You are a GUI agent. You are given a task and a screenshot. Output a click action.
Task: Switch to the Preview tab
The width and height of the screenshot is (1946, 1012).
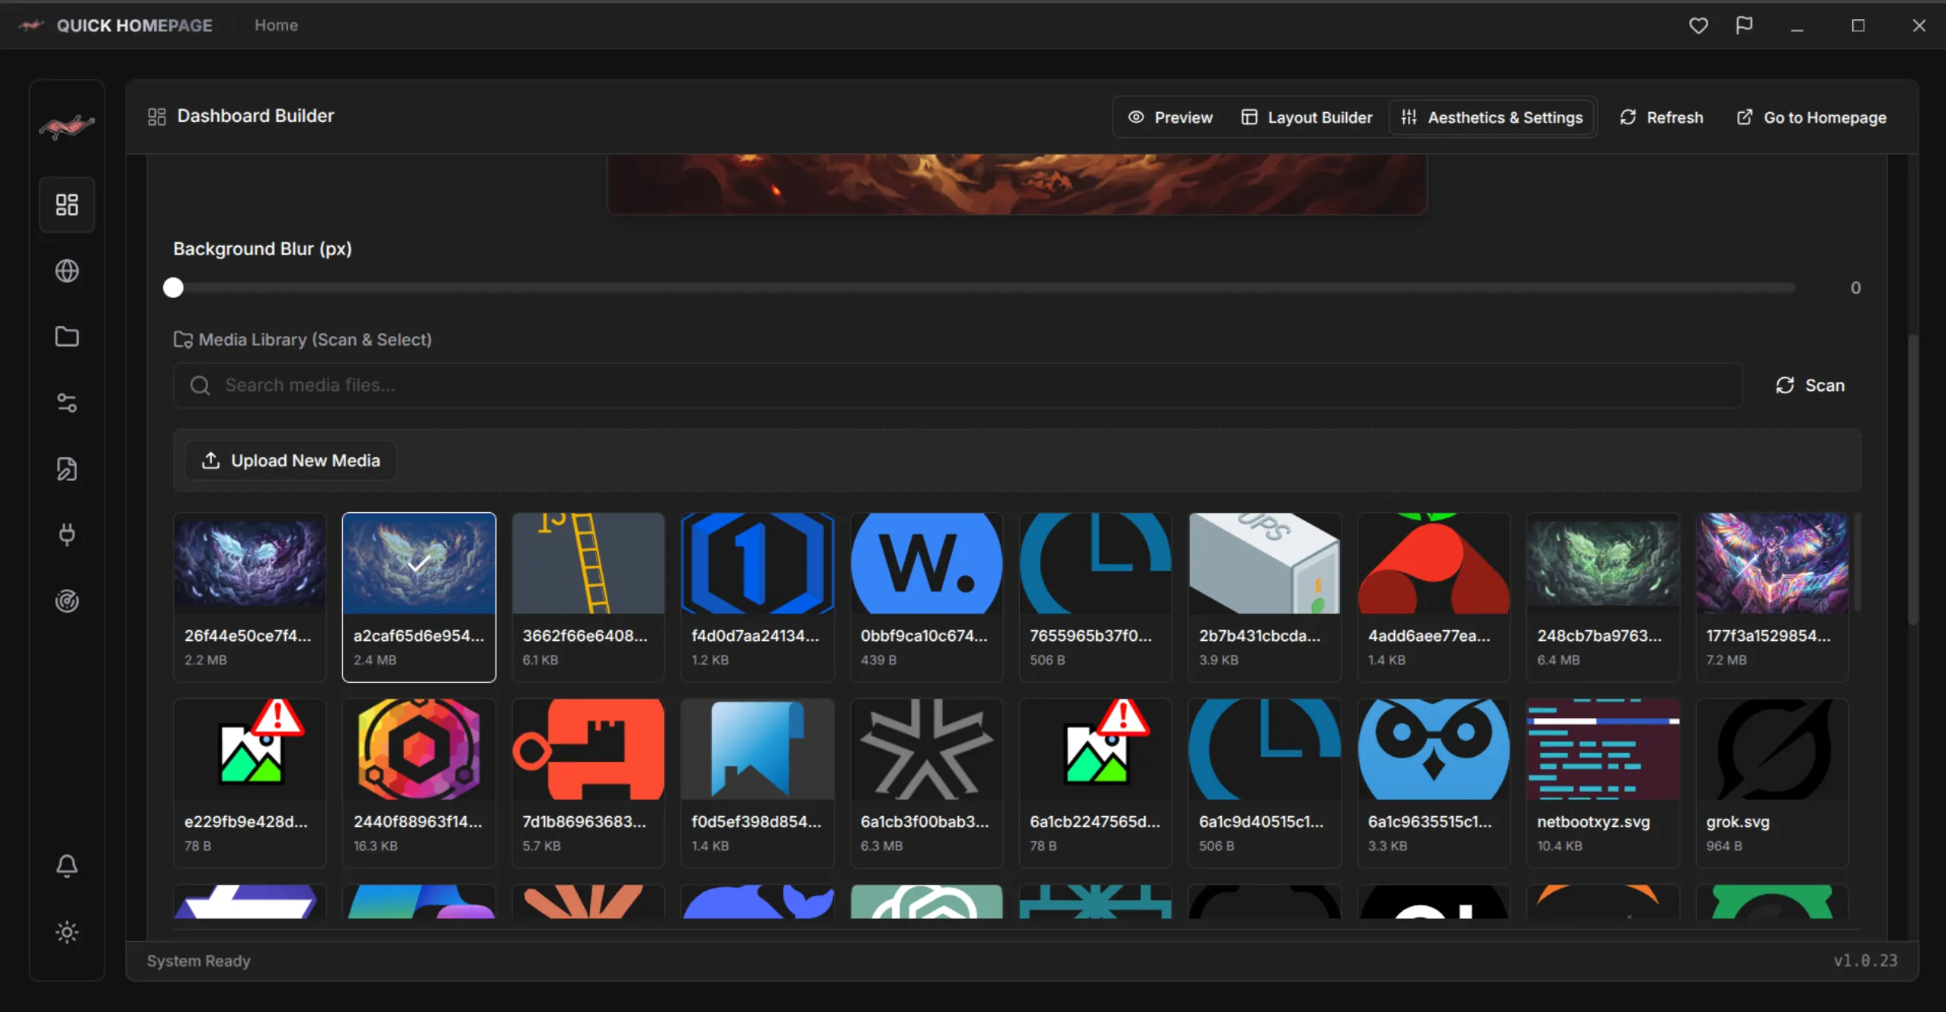1170,117
